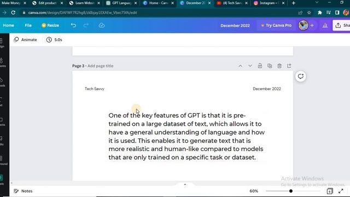Click the canva.com address bar
This screenshot has height=197, width=350.
pyautogui.click(x=83, y=13)
